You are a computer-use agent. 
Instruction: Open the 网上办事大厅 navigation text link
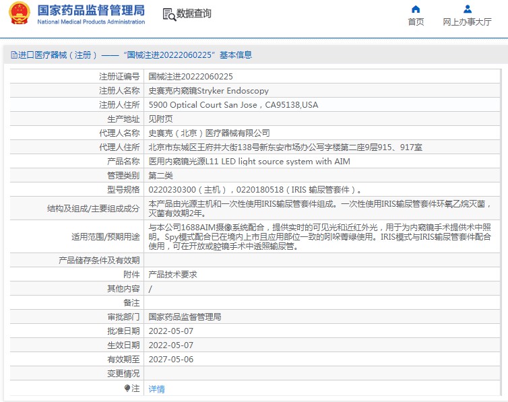click(x=467, y=22)
